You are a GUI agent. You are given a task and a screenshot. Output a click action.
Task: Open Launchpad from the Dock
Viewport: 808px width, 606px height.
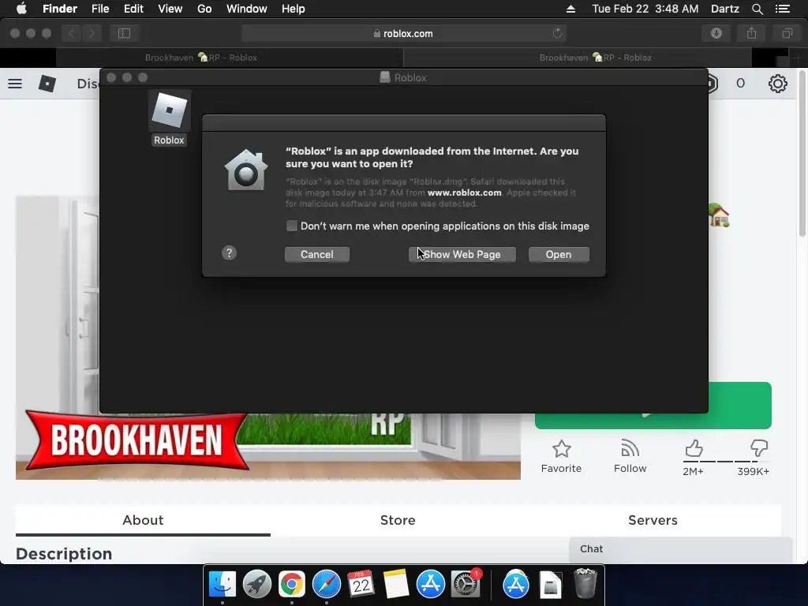[x=256, y=585]
